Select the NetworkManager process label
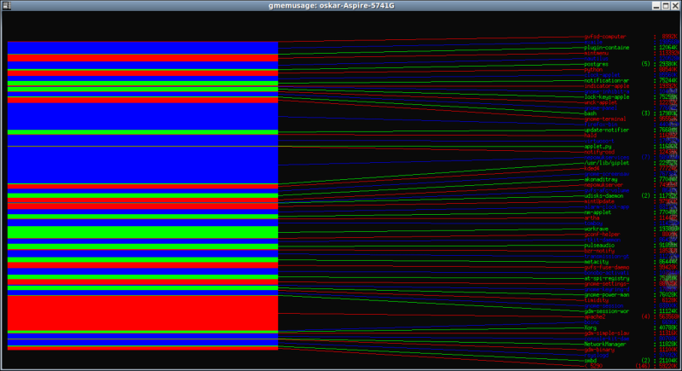The width and height of the screenshot is (682, 371). click(x=605, y=345)
